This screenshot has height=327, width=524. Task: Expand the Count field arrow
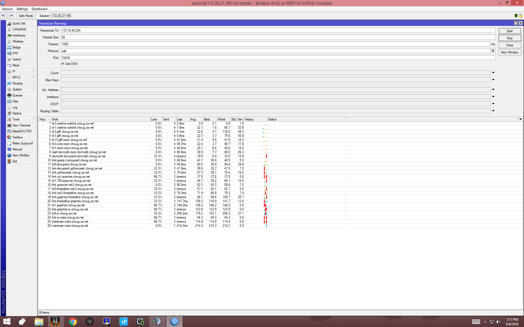click(x=493, y=73)
